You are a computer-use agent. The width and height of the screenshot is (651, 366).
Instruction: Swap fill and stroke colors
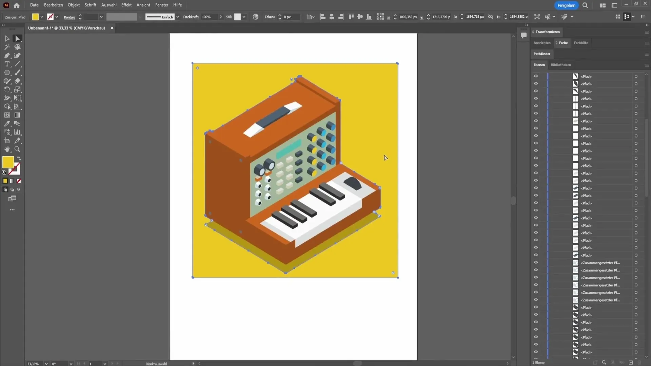pyautogui.click(x=19, y=158)
